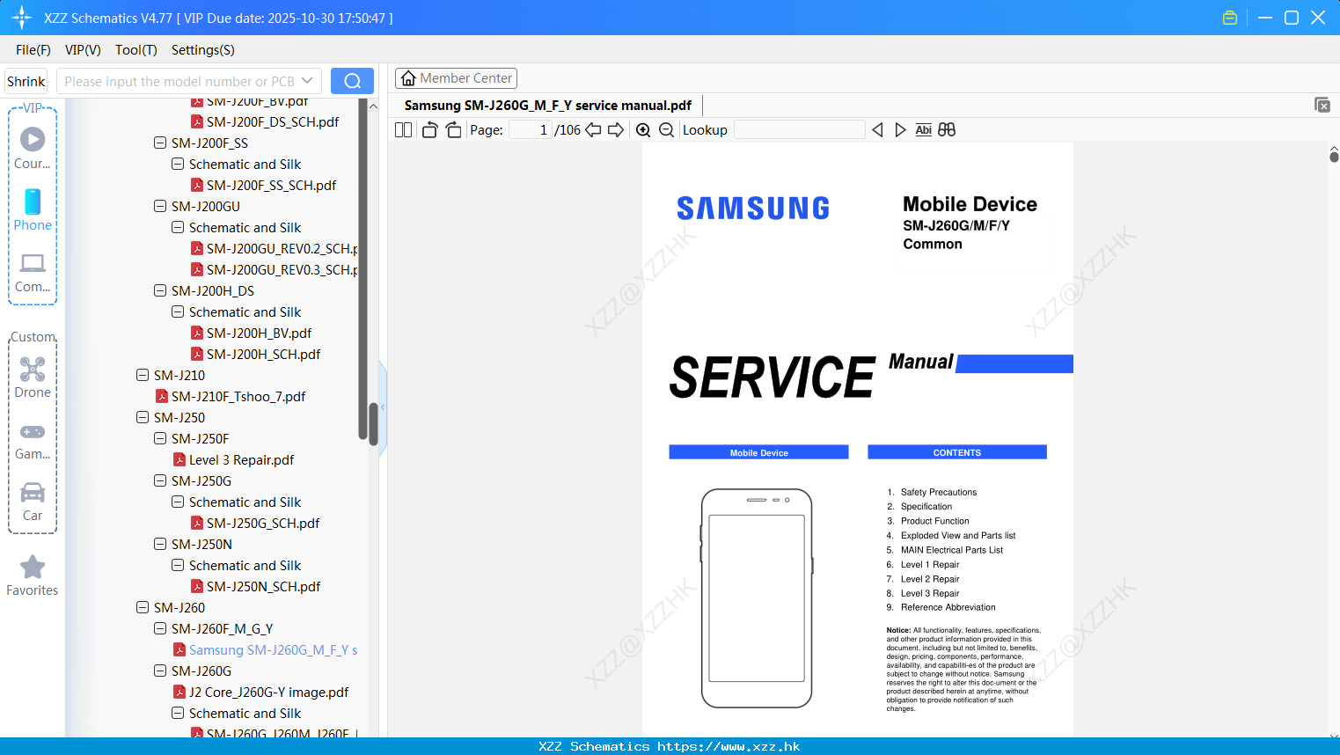Collapse the SM-J210 node
The image size is (1340, 755).
point(143,375)
